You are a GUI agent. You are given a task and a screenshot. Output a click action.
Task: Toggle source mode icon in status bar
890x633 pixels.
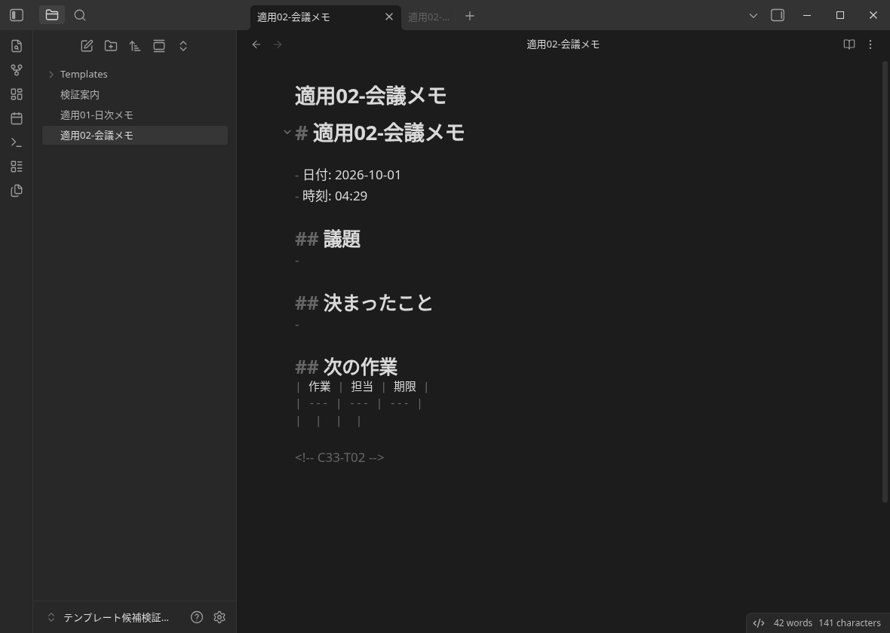(758, 622)
